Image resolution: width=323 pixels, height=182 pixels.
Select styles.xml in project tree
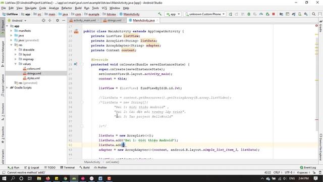[33, 78]
